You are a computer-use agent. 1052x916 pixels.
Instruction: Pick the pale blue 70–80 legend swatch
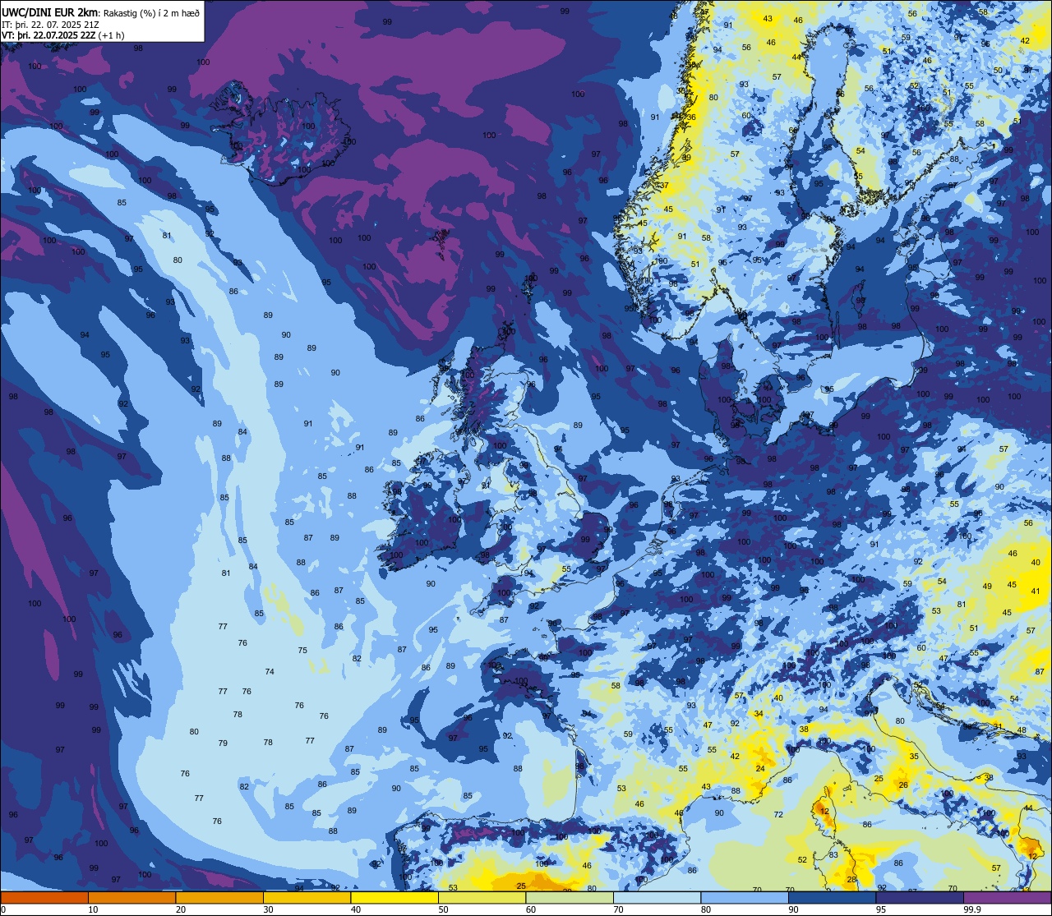[x=657, y=897]
